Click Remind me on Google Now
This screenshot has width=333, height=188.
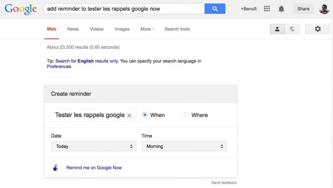coord(94,168)
